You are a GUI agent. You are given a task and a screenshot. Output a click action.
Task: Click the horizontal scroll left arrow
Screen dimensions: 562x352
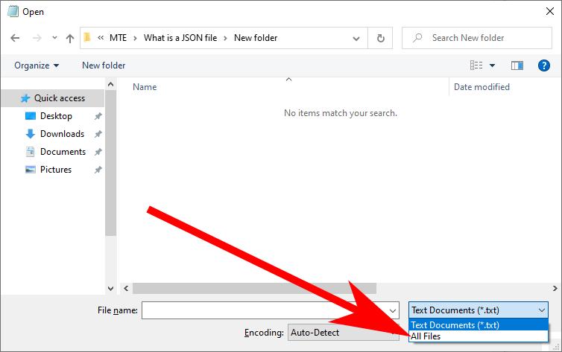pyautogui.click(x=126, y=288)
